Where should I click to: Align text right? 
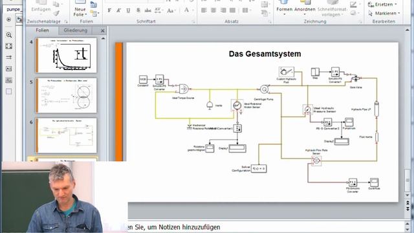(223, 10)
